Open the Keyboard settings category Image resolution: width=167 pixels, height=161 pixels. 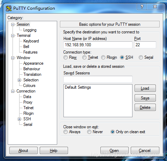pyautogui.click(x=31, y=41)
